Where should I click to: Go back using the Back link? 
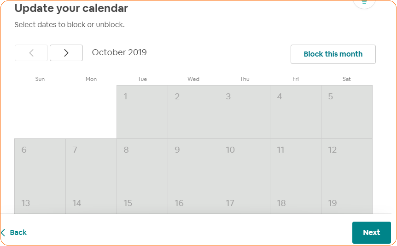tap(14, 232)
